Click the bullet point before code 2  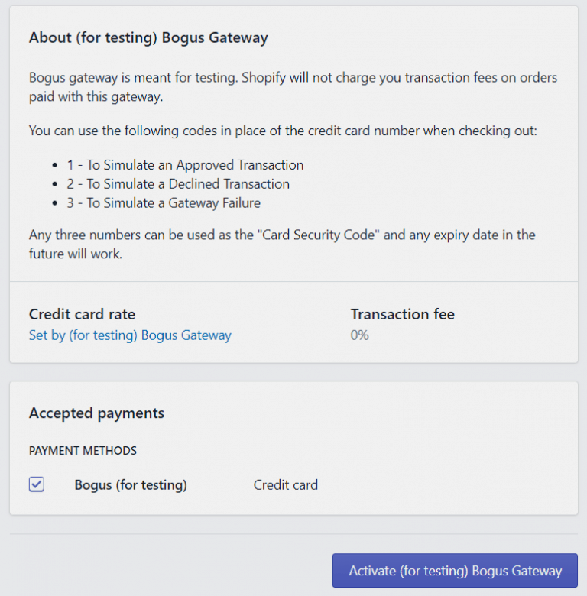[55, 185]
